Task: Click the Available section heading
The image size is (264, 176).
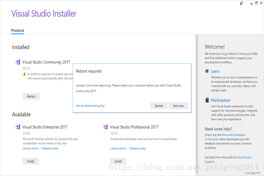Action: 21,114
